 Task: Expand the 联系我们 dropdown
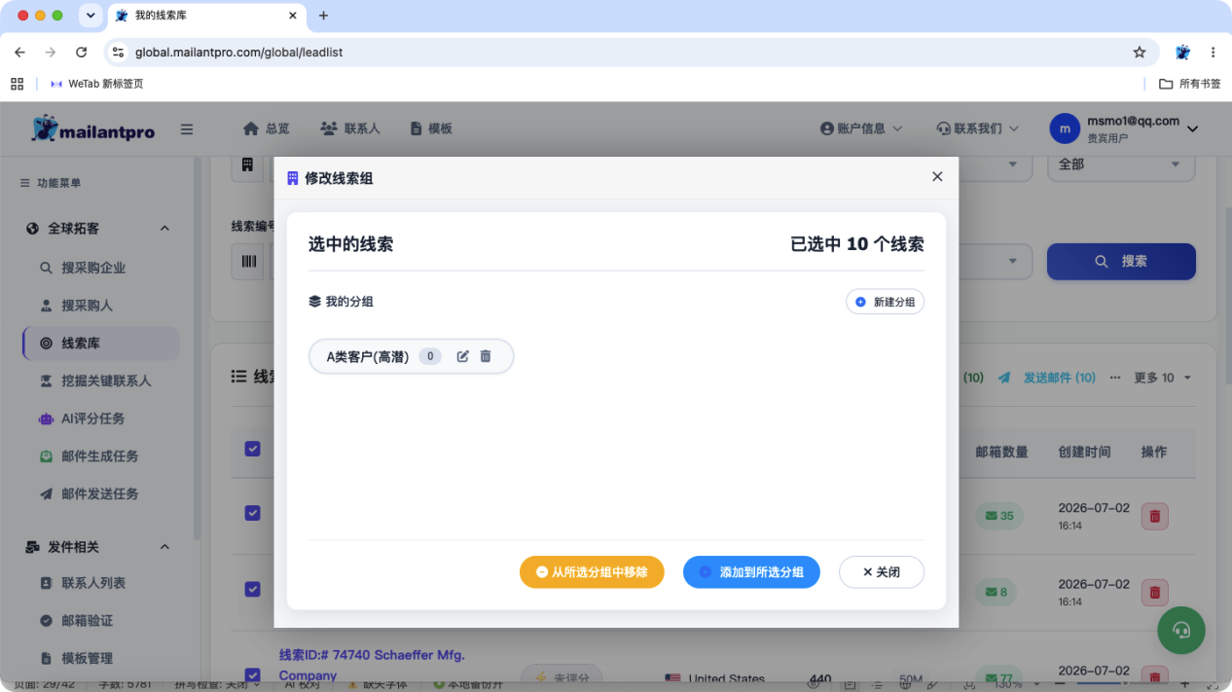(977, 128)
